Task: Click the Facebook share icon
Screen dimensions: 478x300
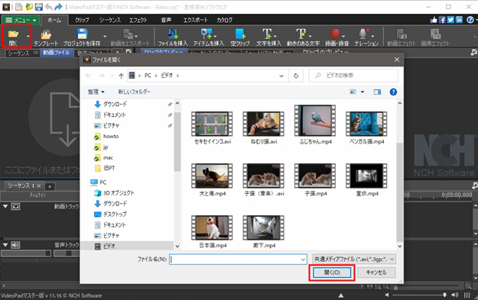Action: click(442, 20)
